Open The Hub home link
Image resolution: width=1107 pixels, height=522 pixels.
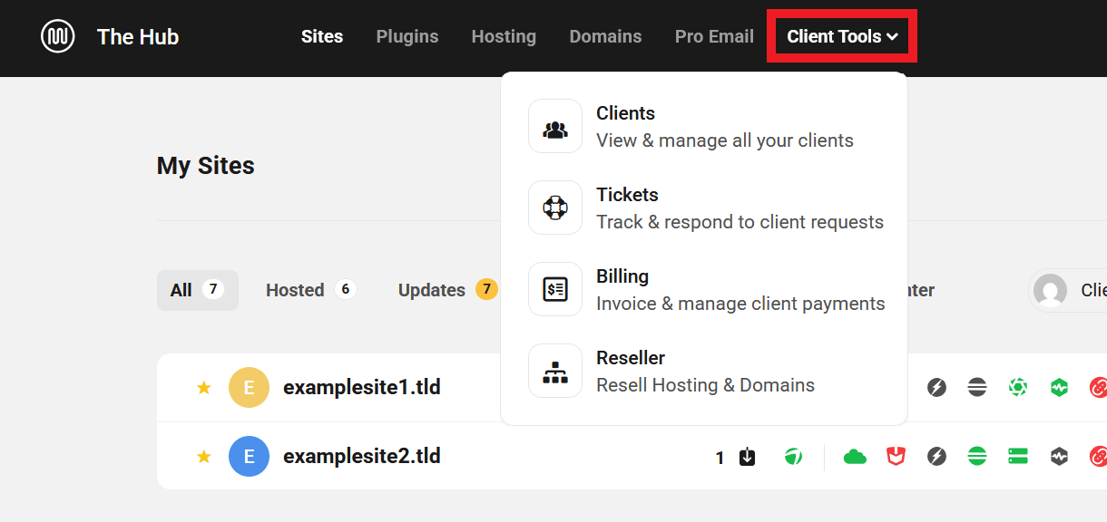pyautogui.click(x=138, y=37)
